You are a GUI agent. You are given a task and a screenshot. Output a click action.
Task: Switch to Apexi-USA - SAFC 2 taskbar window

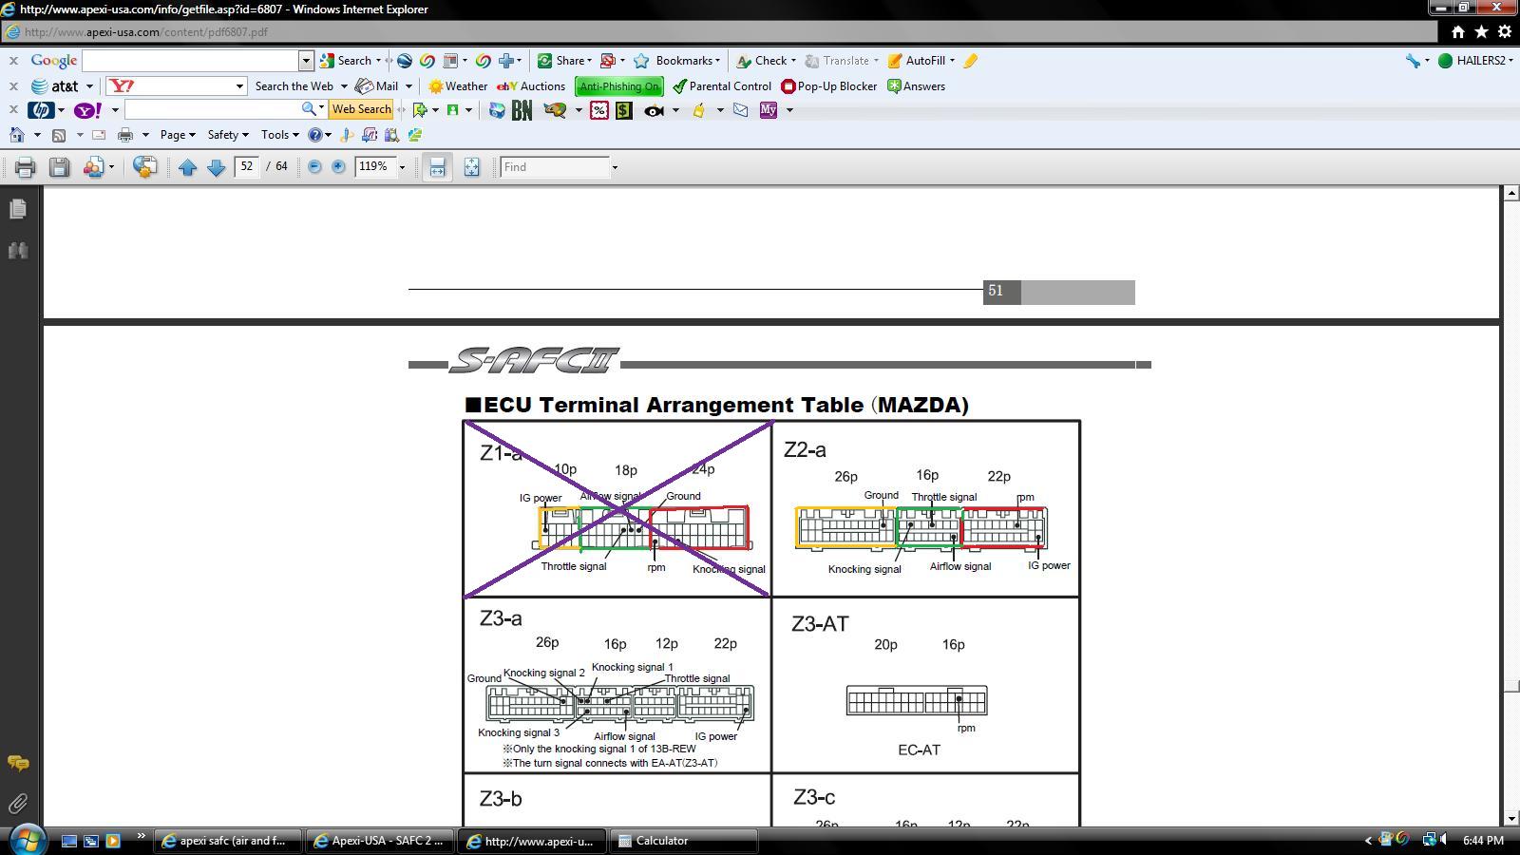[x=380, y=841]
